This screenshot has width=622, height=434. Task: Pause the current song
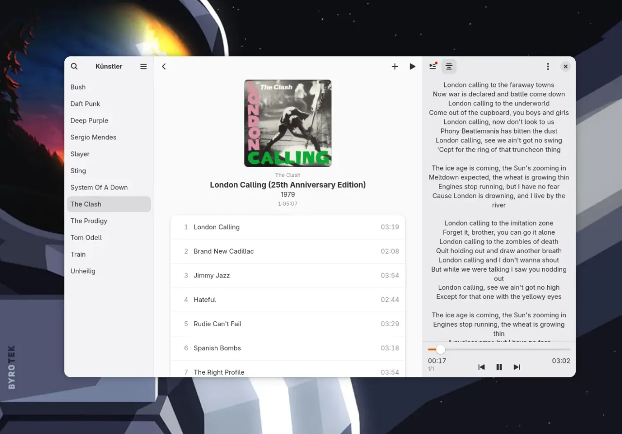[499, 367]
